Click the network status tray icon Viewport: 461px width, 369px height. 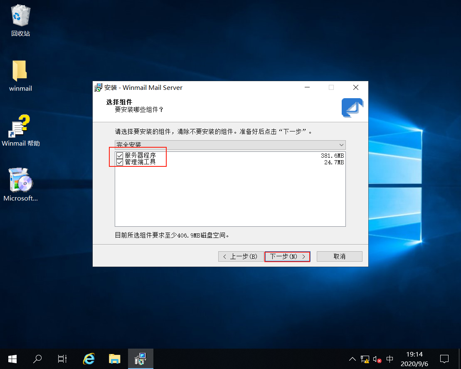[x=365, y=359]
